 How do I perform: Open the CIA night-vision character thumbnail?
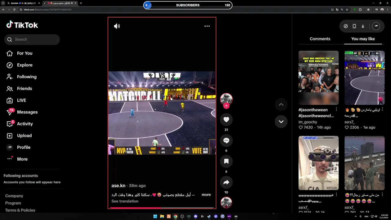pyautogui.click(x=318, y=163)
